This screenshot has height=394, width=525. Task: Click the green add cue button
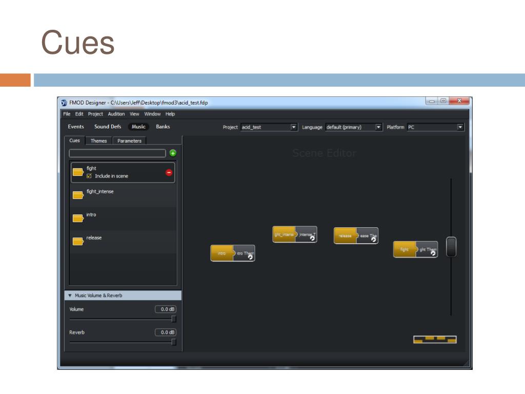(x=173, y=153)
